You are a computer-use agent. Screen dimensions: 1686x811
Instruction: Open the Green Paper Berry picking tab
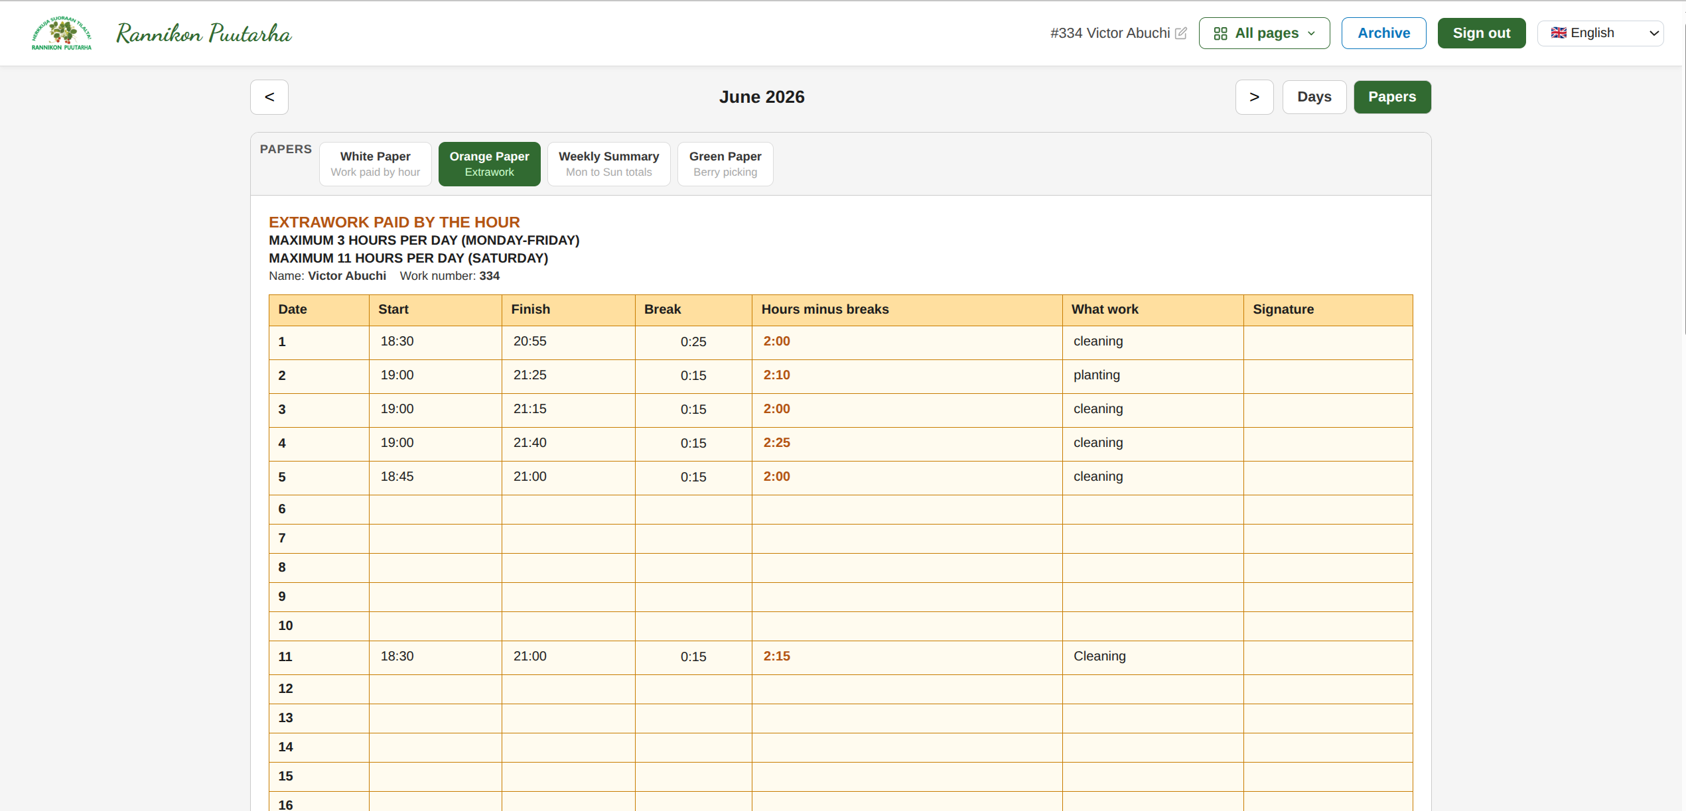(x=725, y=164)
